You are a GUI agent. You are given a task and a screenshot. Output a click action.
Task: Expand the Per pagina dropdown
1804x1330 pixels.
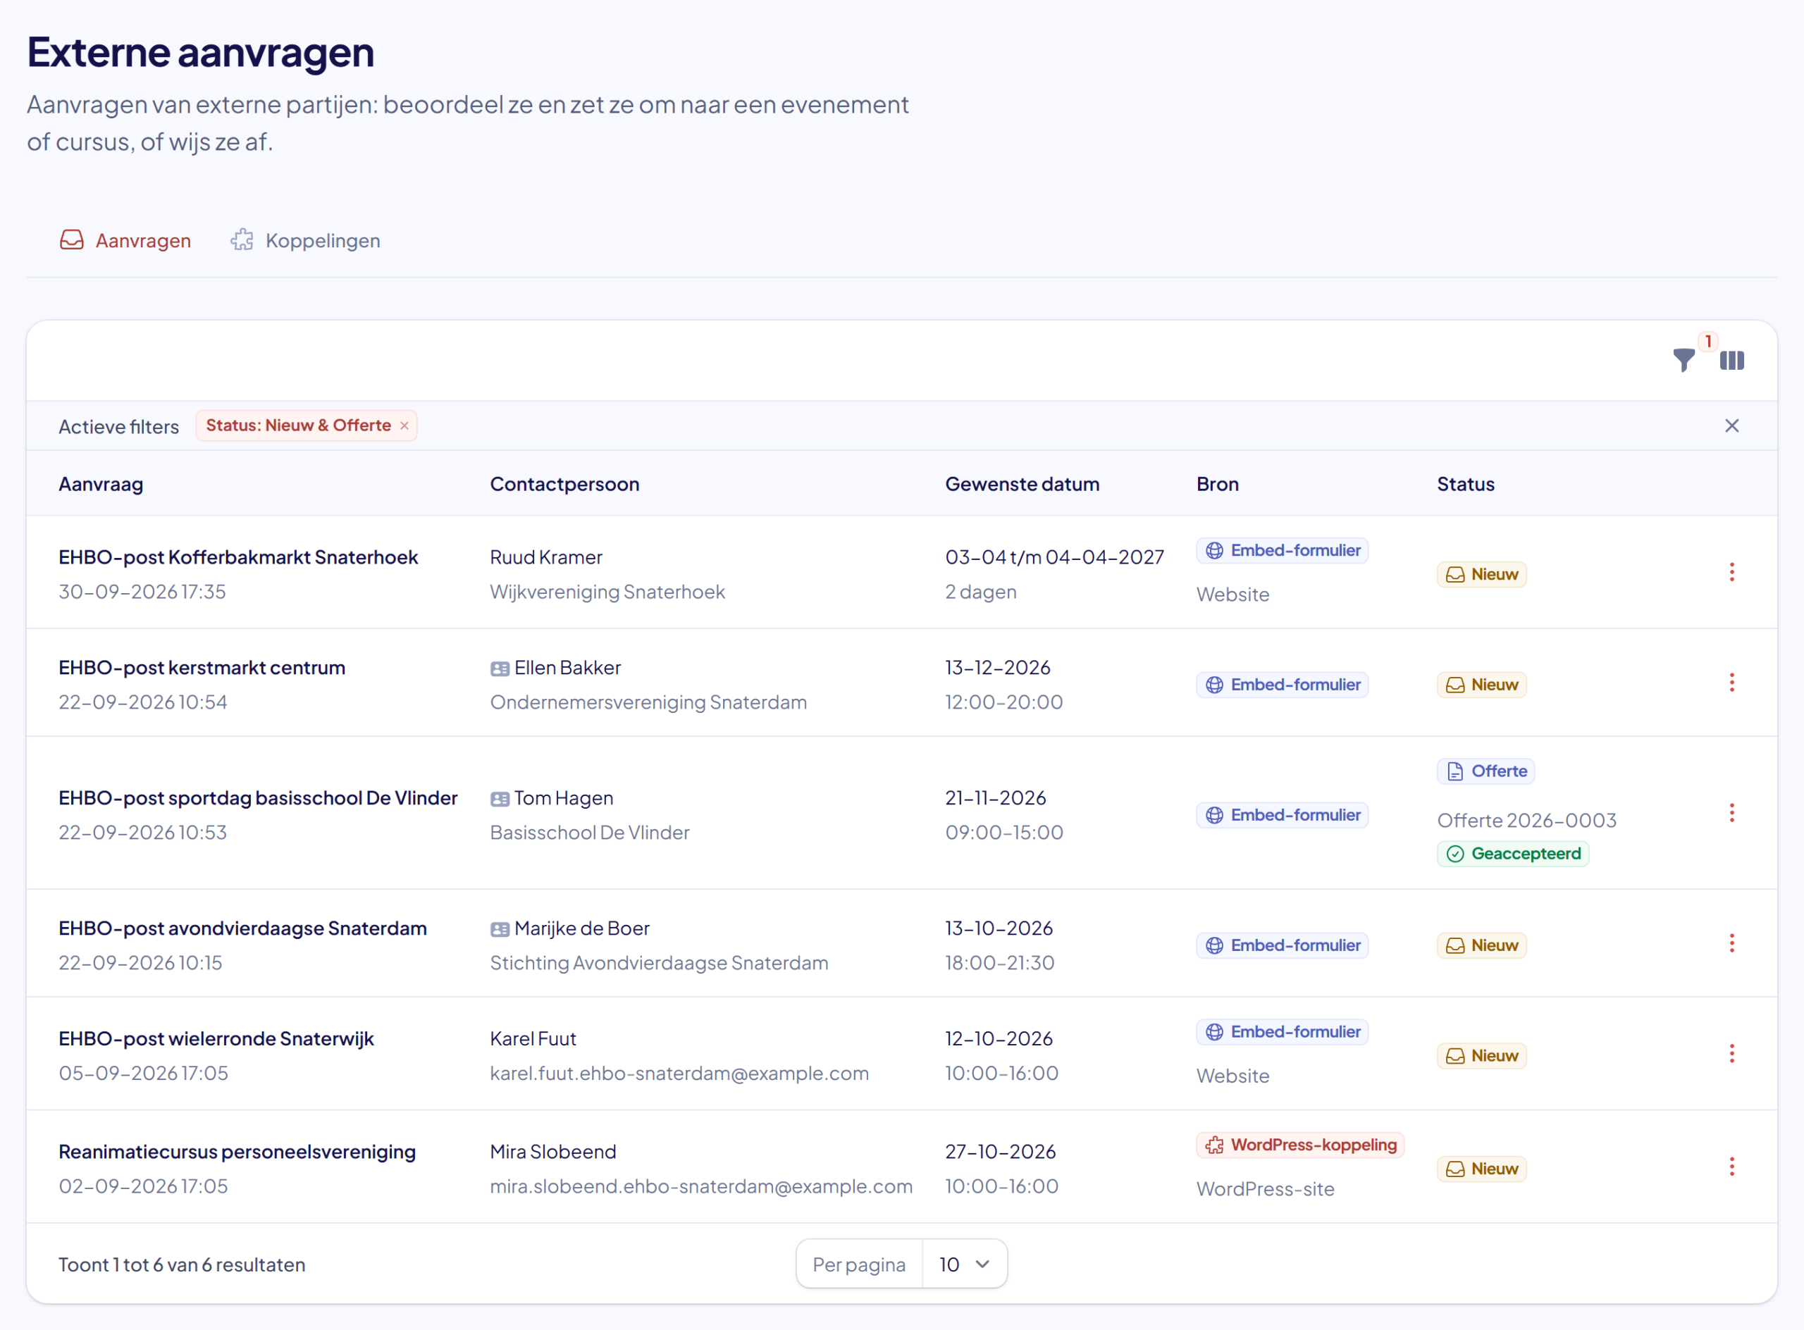pyautogui.click(x=964, y=1264)
